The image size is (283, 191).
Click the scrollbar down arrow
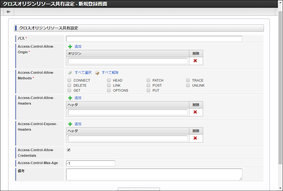click(280, 188)
